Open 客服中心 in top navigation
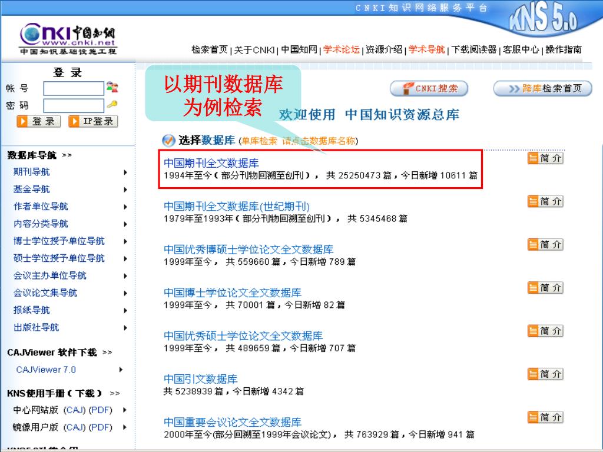The width and height of the screenshot is (603, 452). (521, 49)
